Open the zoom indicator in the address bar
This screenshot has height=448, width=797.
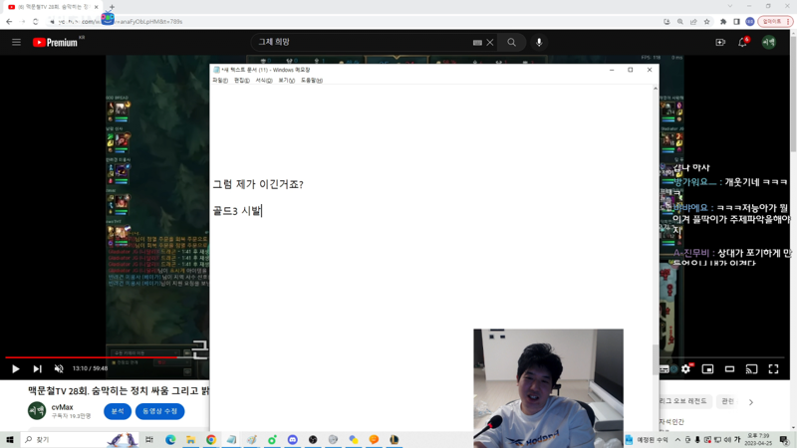click(680, 21)
